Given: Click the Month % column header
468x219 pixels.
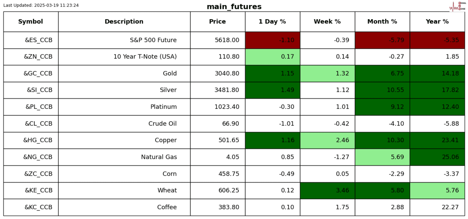Looking at the screenshot, I should (382, 22).
